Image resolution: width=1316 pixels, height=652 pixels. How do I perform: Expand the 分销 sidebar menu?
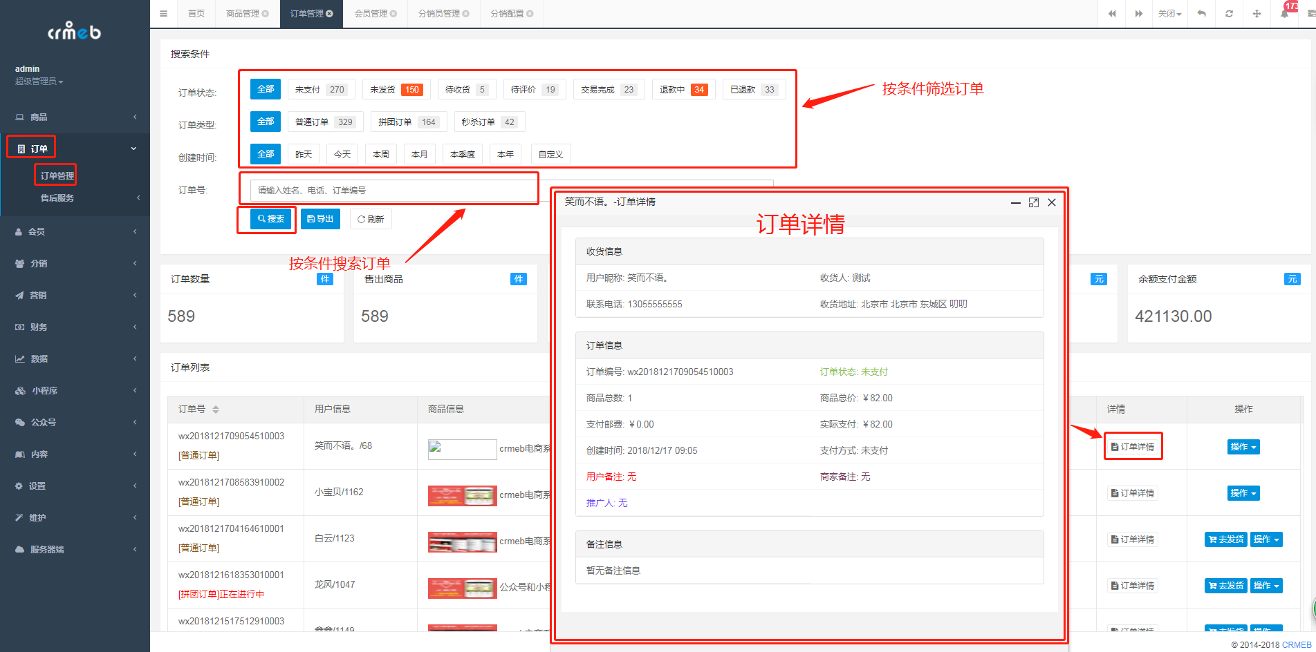[75, 264]
